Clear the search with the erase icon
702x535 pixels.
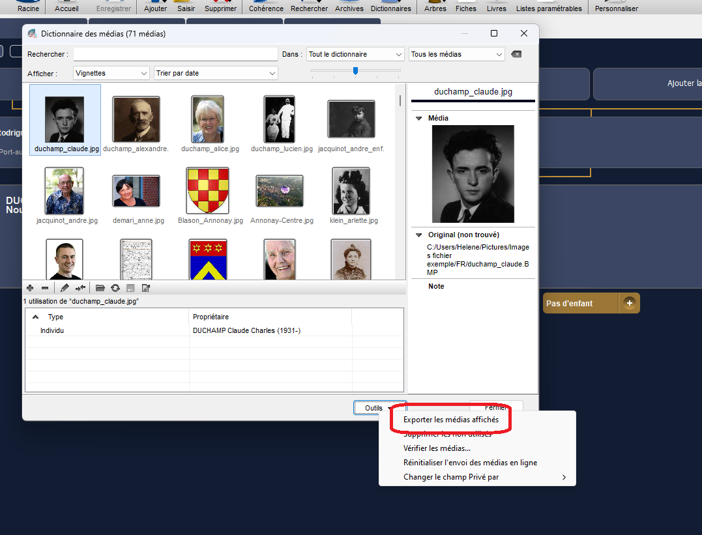tap(516, 54)
